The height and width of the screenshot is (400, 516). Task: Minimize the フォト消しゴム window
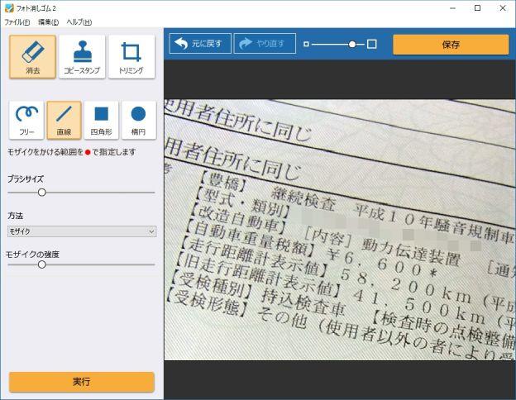point(453,8)
